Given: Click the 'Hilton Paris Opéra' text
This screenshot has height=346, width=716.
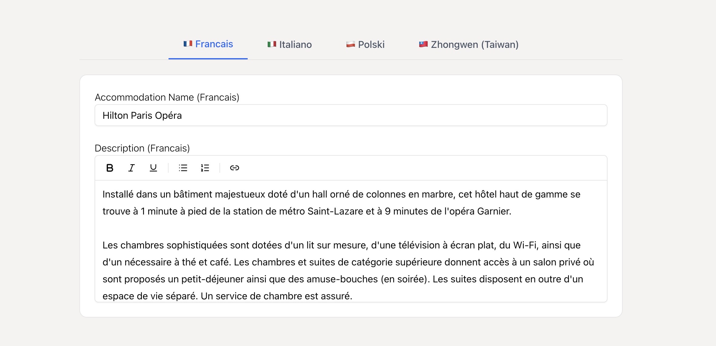Looking at the screenshot, I should pos(142,115).
